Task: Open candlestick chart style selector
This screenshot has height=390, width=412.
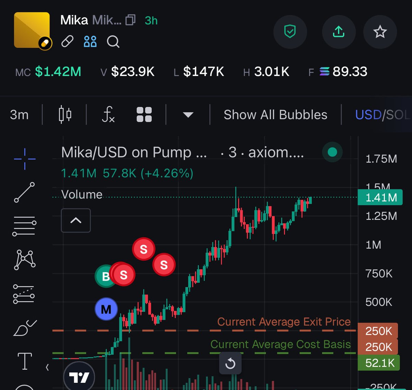Action: pyautogui.click(x=65, y=115)
